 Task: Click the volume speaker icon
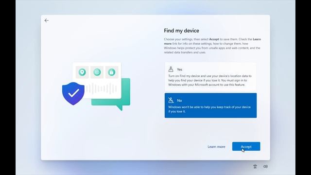coord(265,166)
